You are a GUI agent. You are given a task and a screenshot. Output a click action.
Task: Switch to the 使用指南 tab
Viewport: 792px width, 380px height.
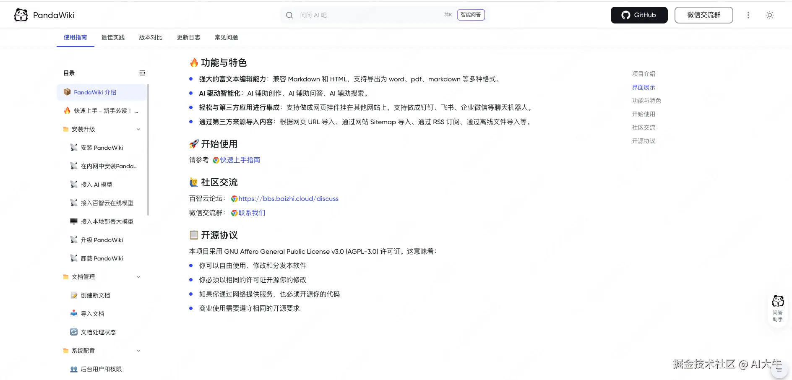pos(76,37)
